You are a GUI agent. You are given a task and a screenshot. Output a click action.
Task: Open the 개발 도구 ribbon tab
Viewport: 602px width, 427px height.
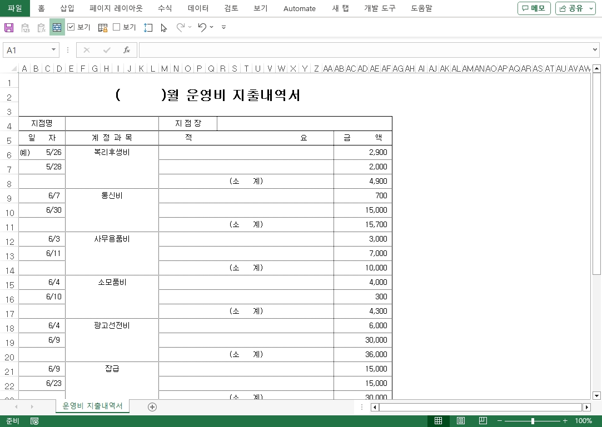pyautogui.click(x=380, y=8)
